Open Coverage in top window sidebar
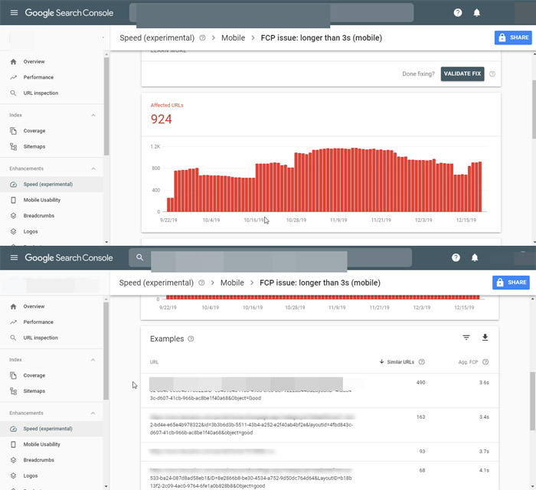Screen dimensions: 536x490 click(51, 131)
